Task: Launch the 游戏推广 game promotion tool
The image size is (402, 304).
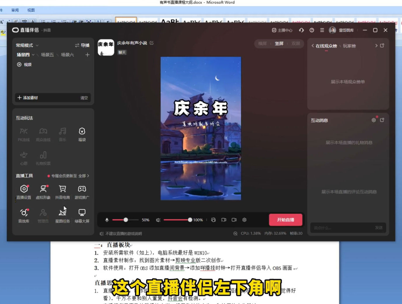Action: [82, 192]
